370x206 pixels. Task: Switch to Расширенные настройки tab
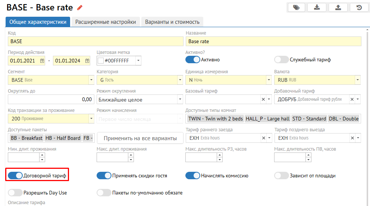tap(106, 22)
